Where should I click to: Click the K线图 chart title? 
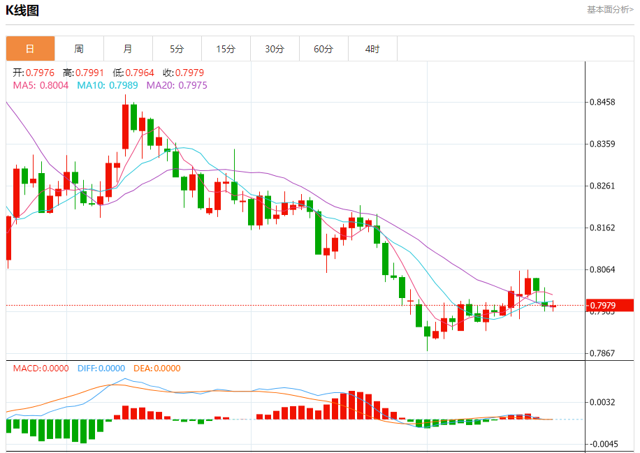pyautogui.click(x=22, y=10)
